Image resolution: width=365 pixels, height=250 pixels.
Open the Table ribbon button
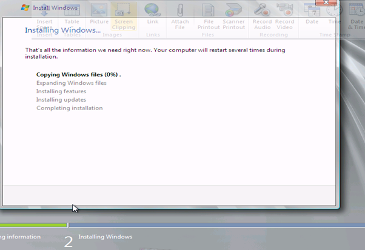click(72, 15)
